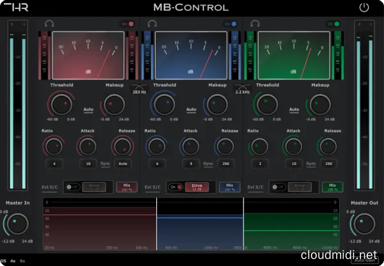This screenshot has width=384, height=266.
Task: Toggle Sync on the green band release
Action: [311, 164]
